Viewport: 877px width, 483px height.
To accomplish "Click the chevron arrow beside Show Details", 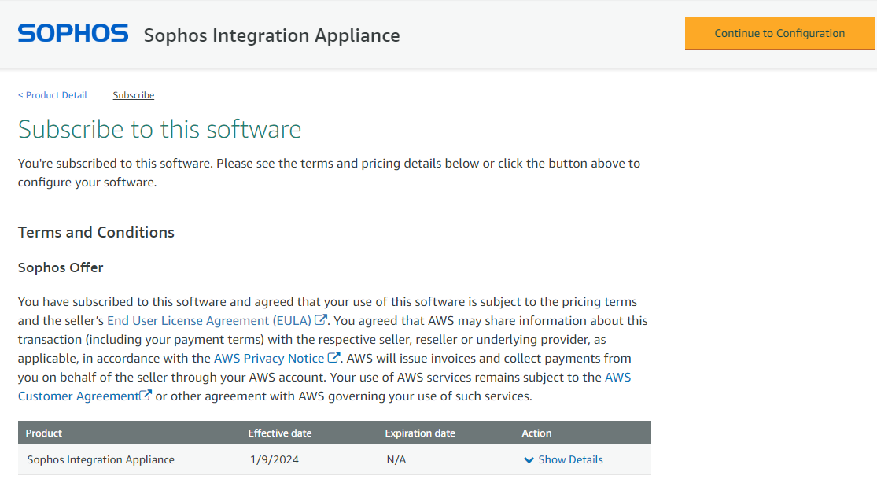I will point(529,460).
